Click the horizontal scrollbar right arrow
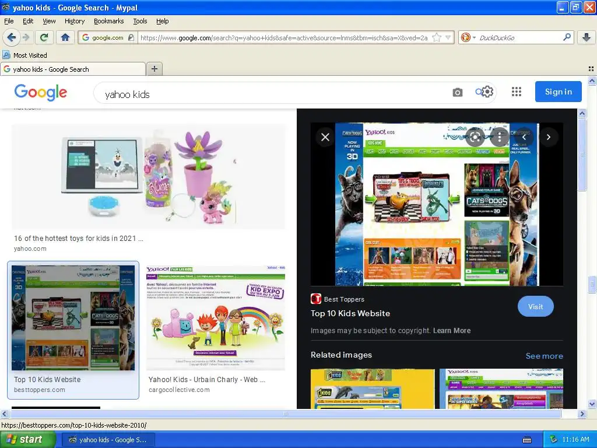The image size is (597, 448). [x=582, y=414]
